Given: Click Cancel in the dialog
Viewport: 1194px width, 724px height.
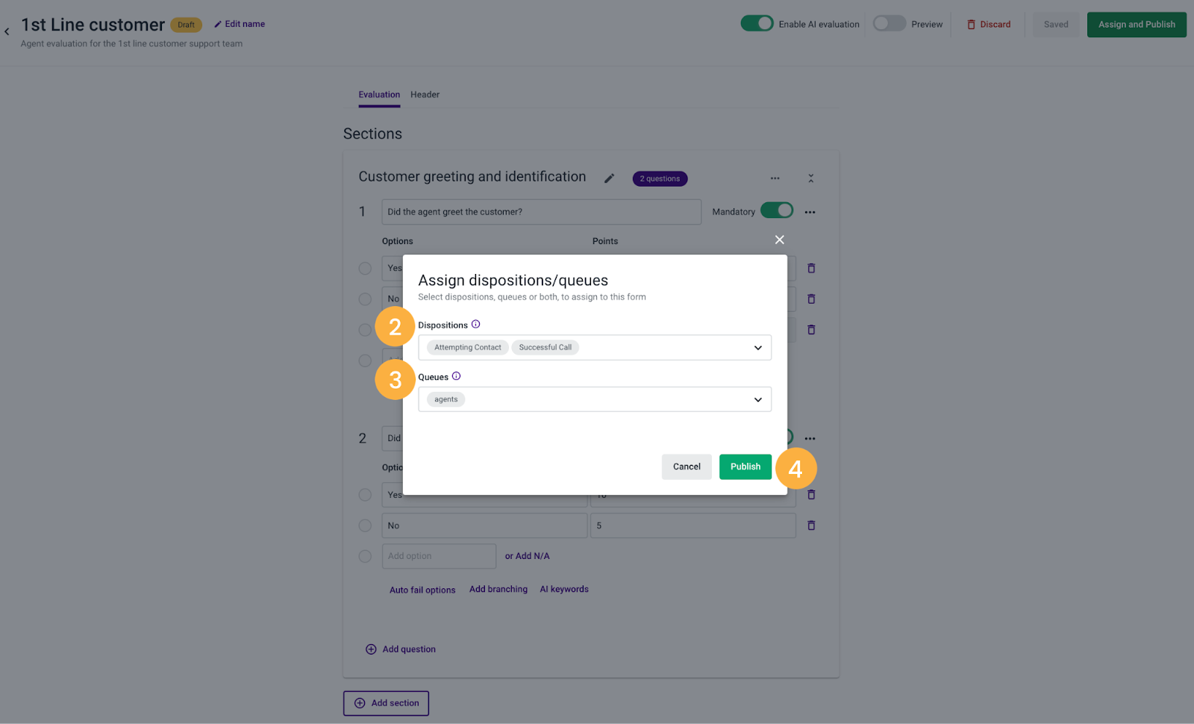Looking at the screenshot, I should coord(687,466).
